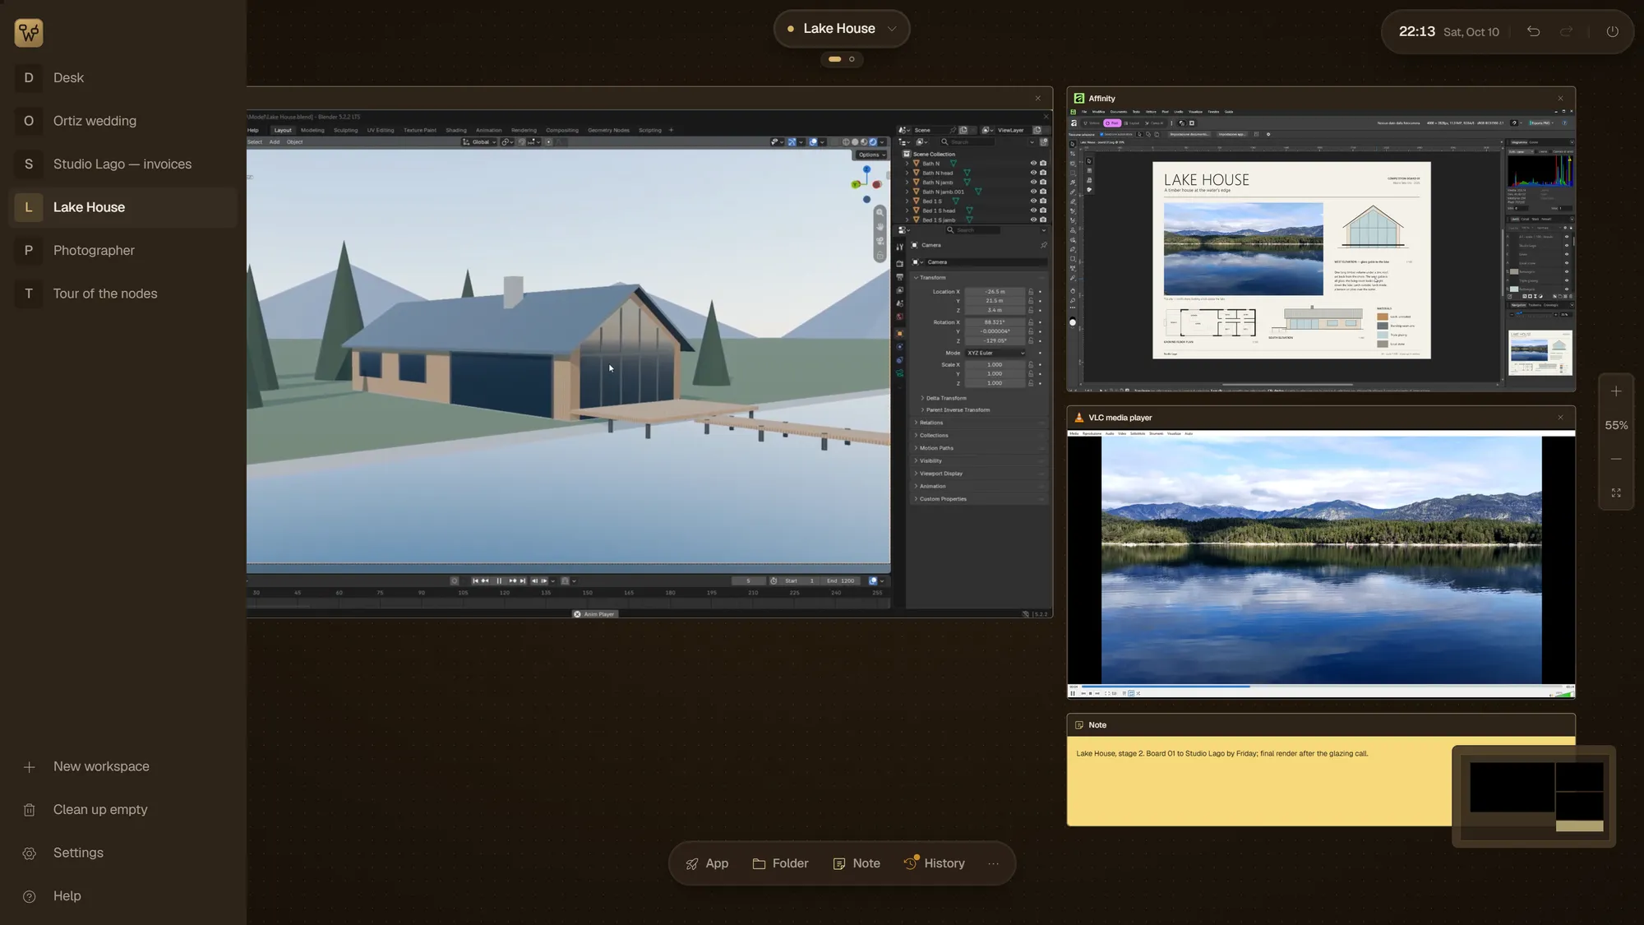Toggle the lock for Location X in Transform

[x=1031, y=292]
